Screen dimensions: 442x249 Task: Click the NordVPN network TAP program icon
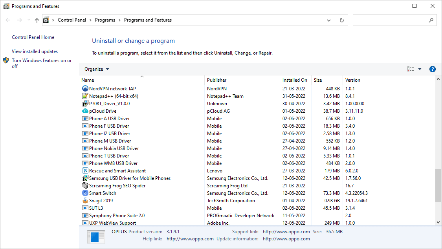(x=85, y=88)
